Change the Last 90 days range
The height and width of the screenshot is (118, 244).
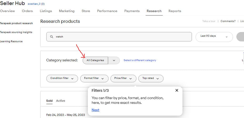tap(214, 37)
